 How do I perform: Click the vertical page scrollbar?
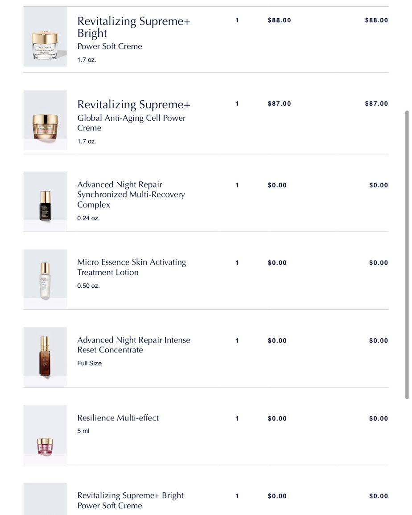pyautogui.click(x=406, y=254)
